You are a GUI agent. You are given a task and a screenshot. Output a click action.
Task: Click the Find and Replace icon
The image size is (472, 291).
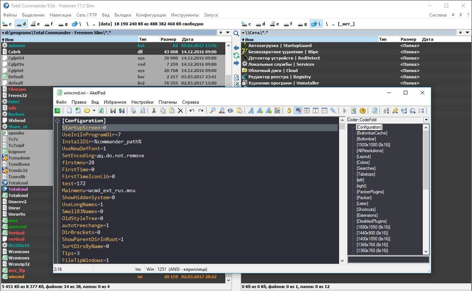tap(221, 111)
